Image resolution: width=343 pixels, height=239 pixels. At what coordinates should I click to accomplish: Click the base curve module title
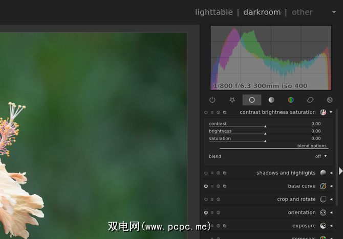pyautogui.click(x=302, y=186)
